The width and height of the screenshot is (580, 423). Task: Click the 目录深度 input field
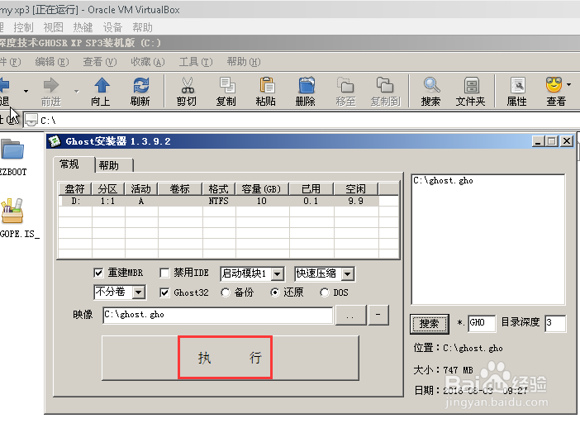555,323
